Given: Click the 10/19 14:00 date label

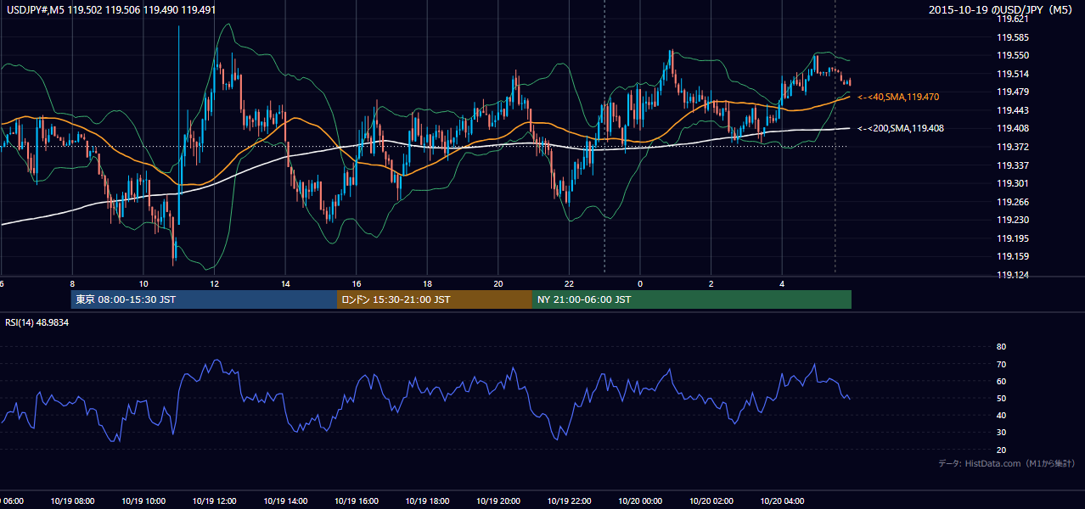Looking at the screenshot, I should [285, 501].
